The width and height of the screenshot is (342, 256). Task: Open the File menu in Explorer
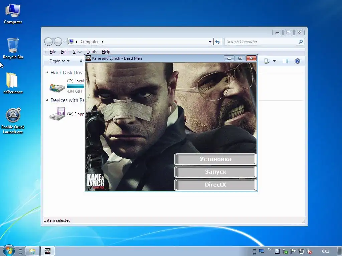[52, 52]
